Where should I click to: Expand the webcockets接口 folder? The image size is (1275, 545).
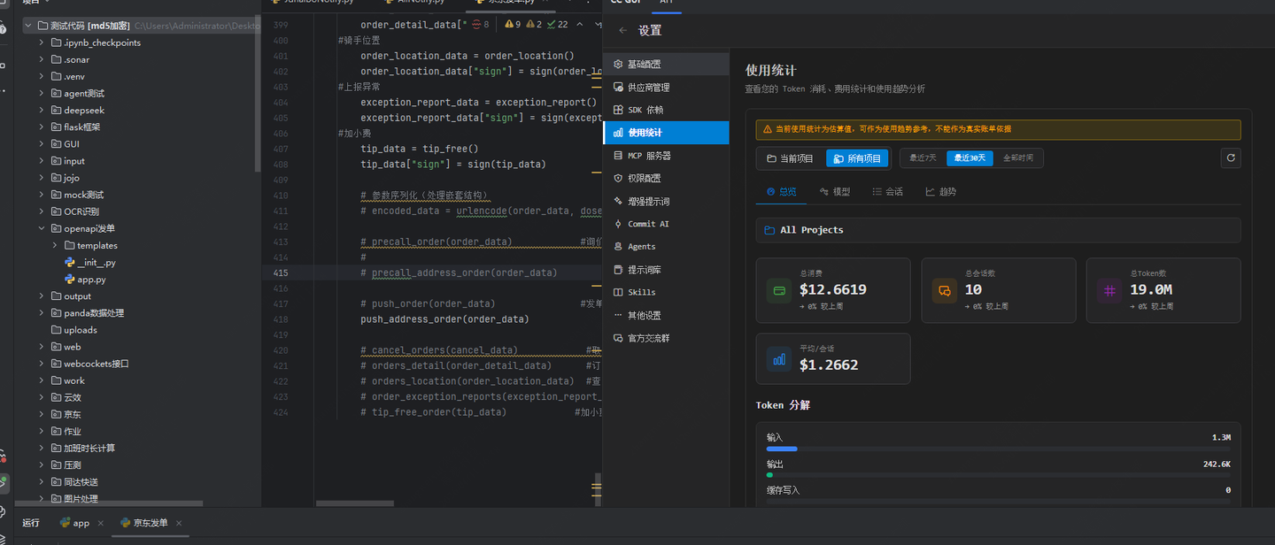pos(42,364)
